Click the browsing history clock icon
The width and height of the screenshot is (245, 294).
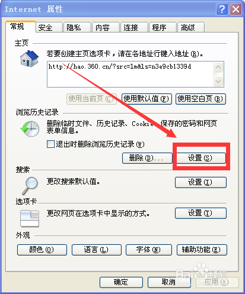[30, 129]
